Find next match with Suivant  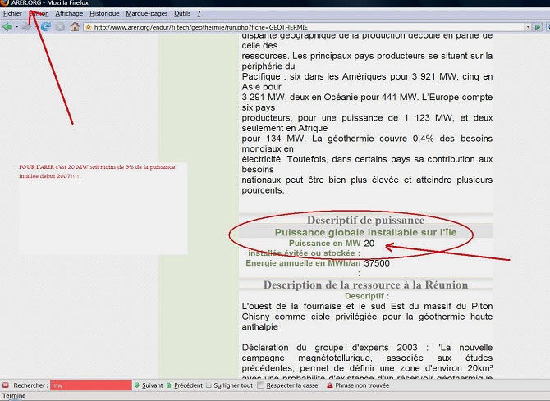click(x=148, y=385)
